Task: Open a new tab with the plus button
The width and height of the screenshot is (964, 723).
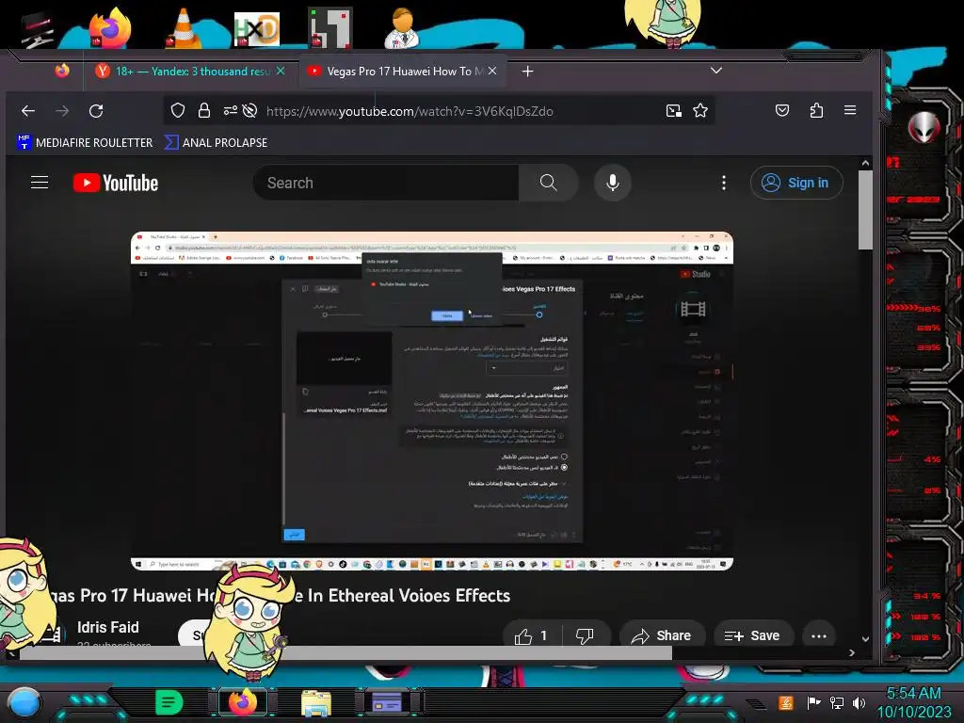Action: (x=527, y=72)
